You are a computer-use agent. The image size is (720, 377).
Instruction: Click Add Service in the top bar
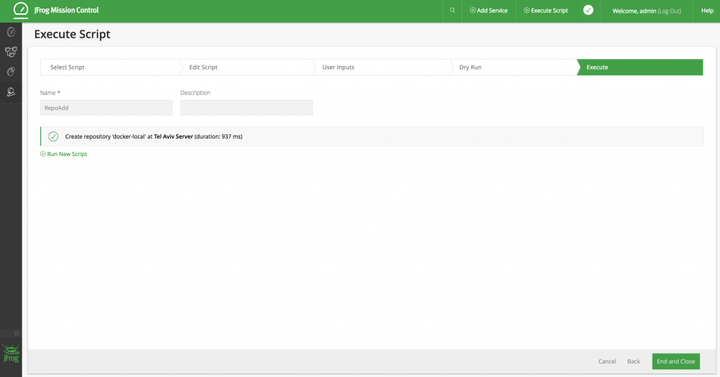coord(489,10)
